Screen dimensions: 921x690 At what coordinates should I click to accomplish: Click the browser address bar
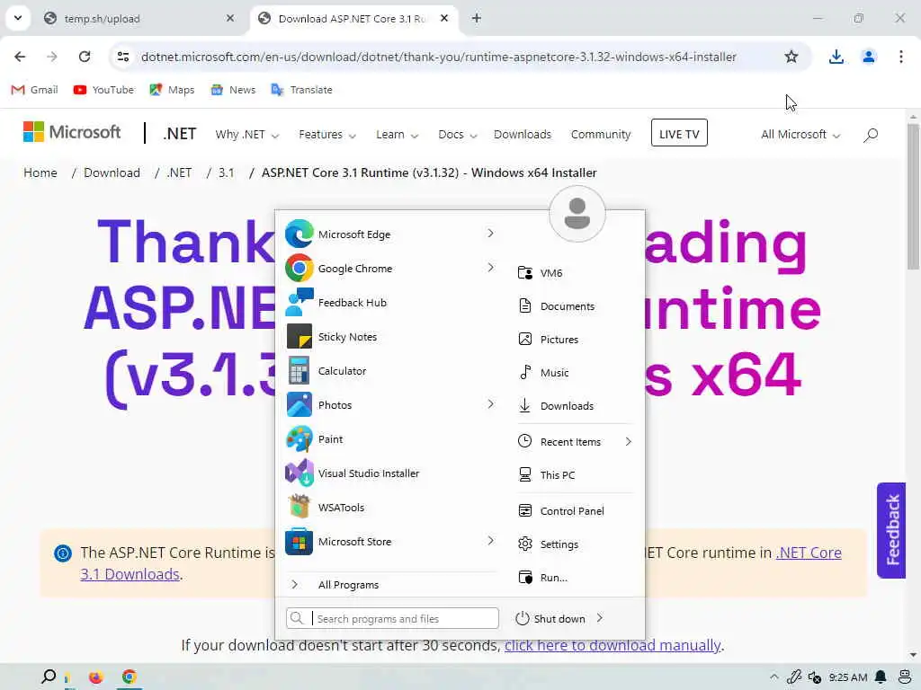coord(439,57)
